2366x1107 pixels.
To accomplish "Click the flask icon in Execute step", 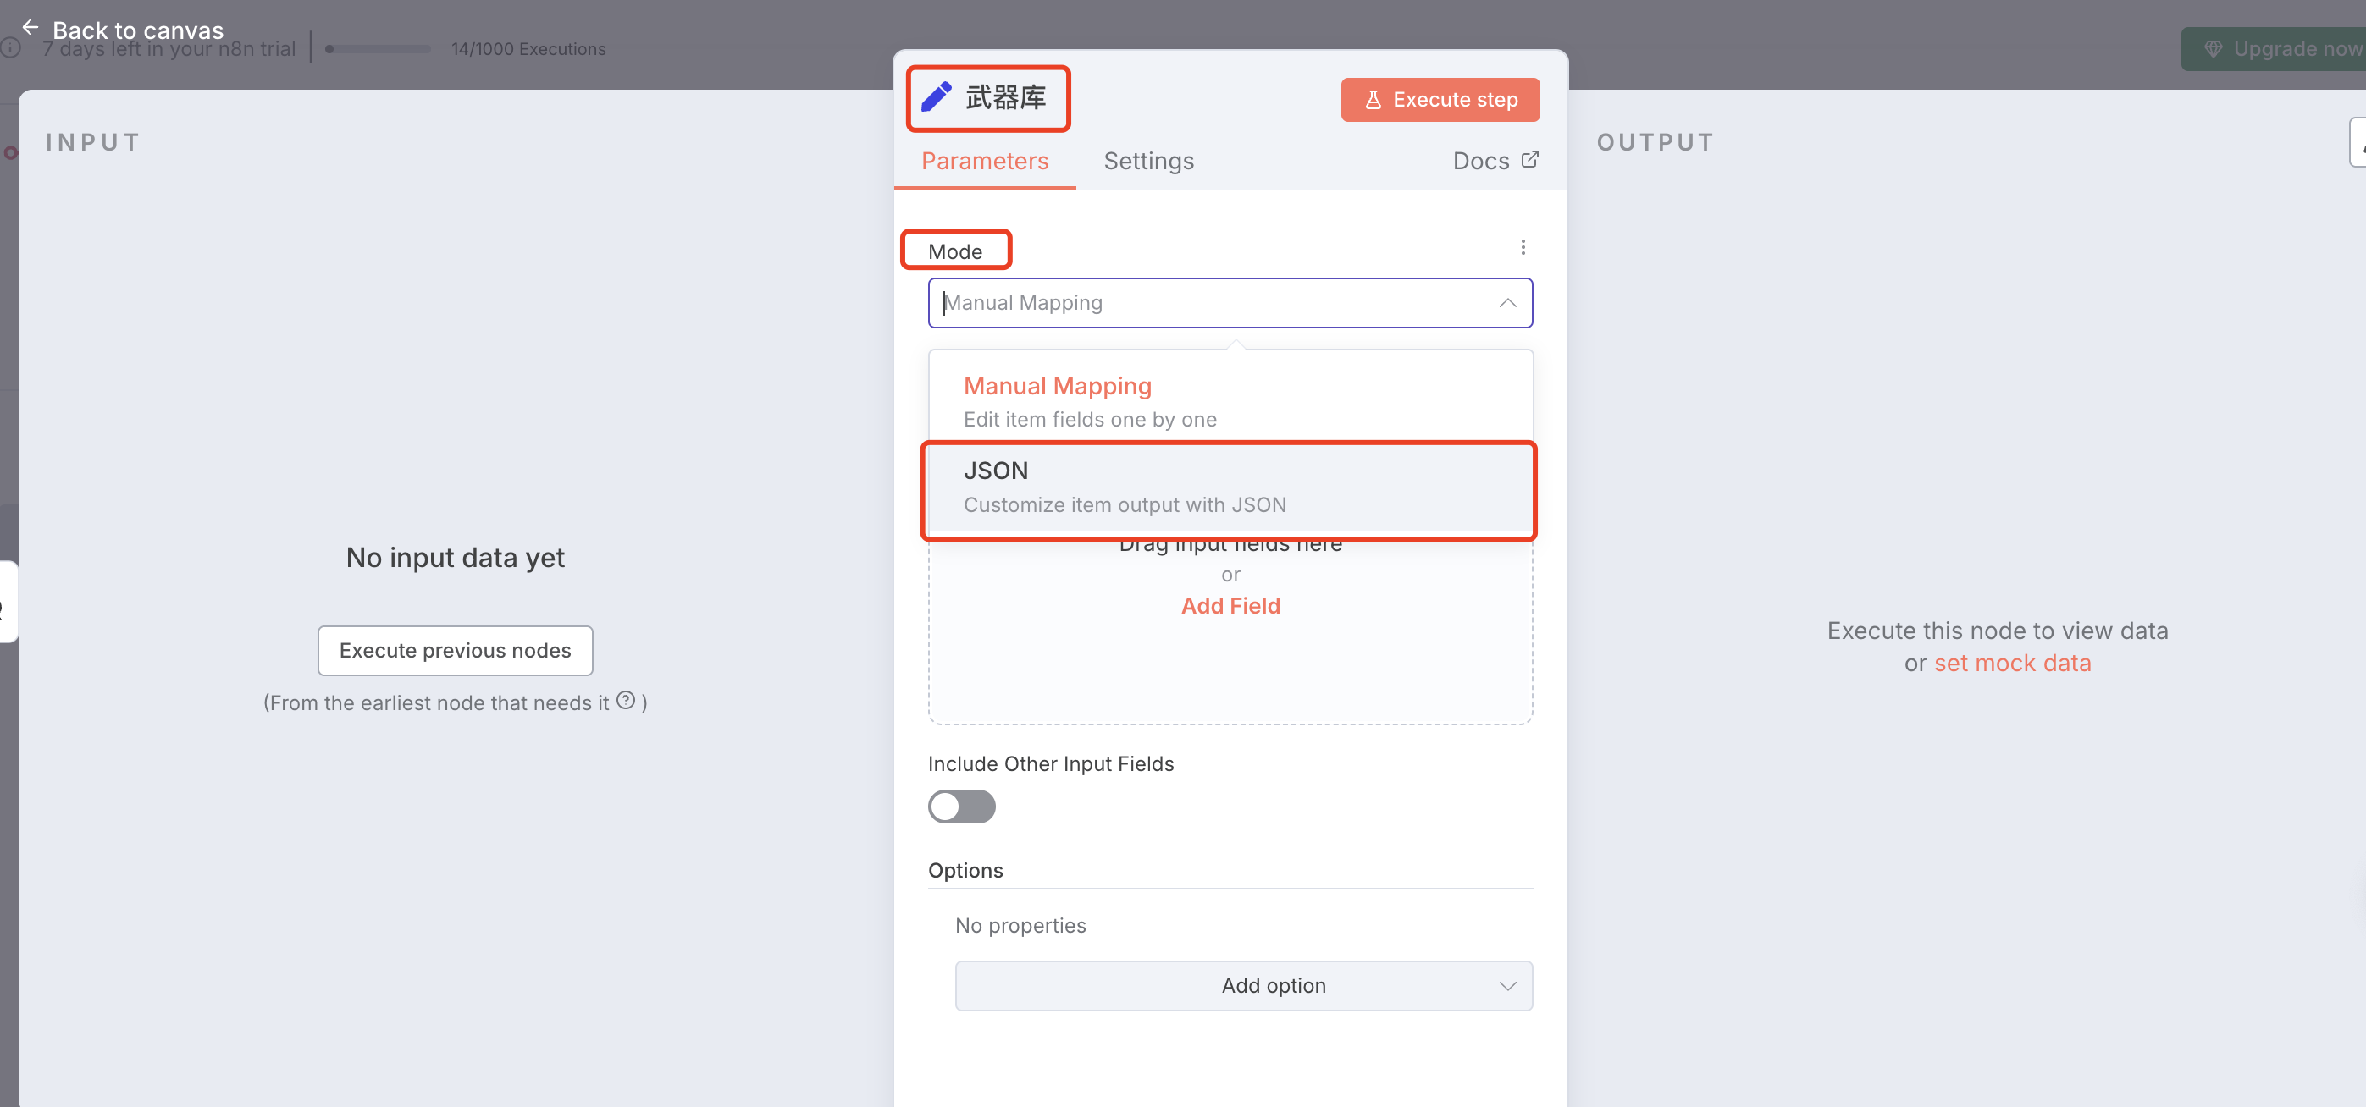I will pyautogui.click(x=1374, y=100).
